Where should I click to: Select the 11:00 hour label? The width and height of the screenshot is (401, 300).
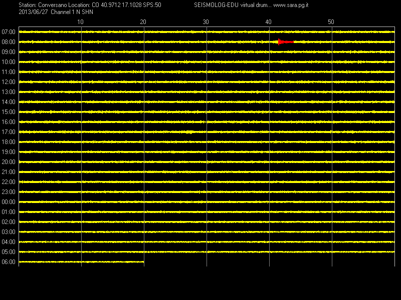coord(9,72)
